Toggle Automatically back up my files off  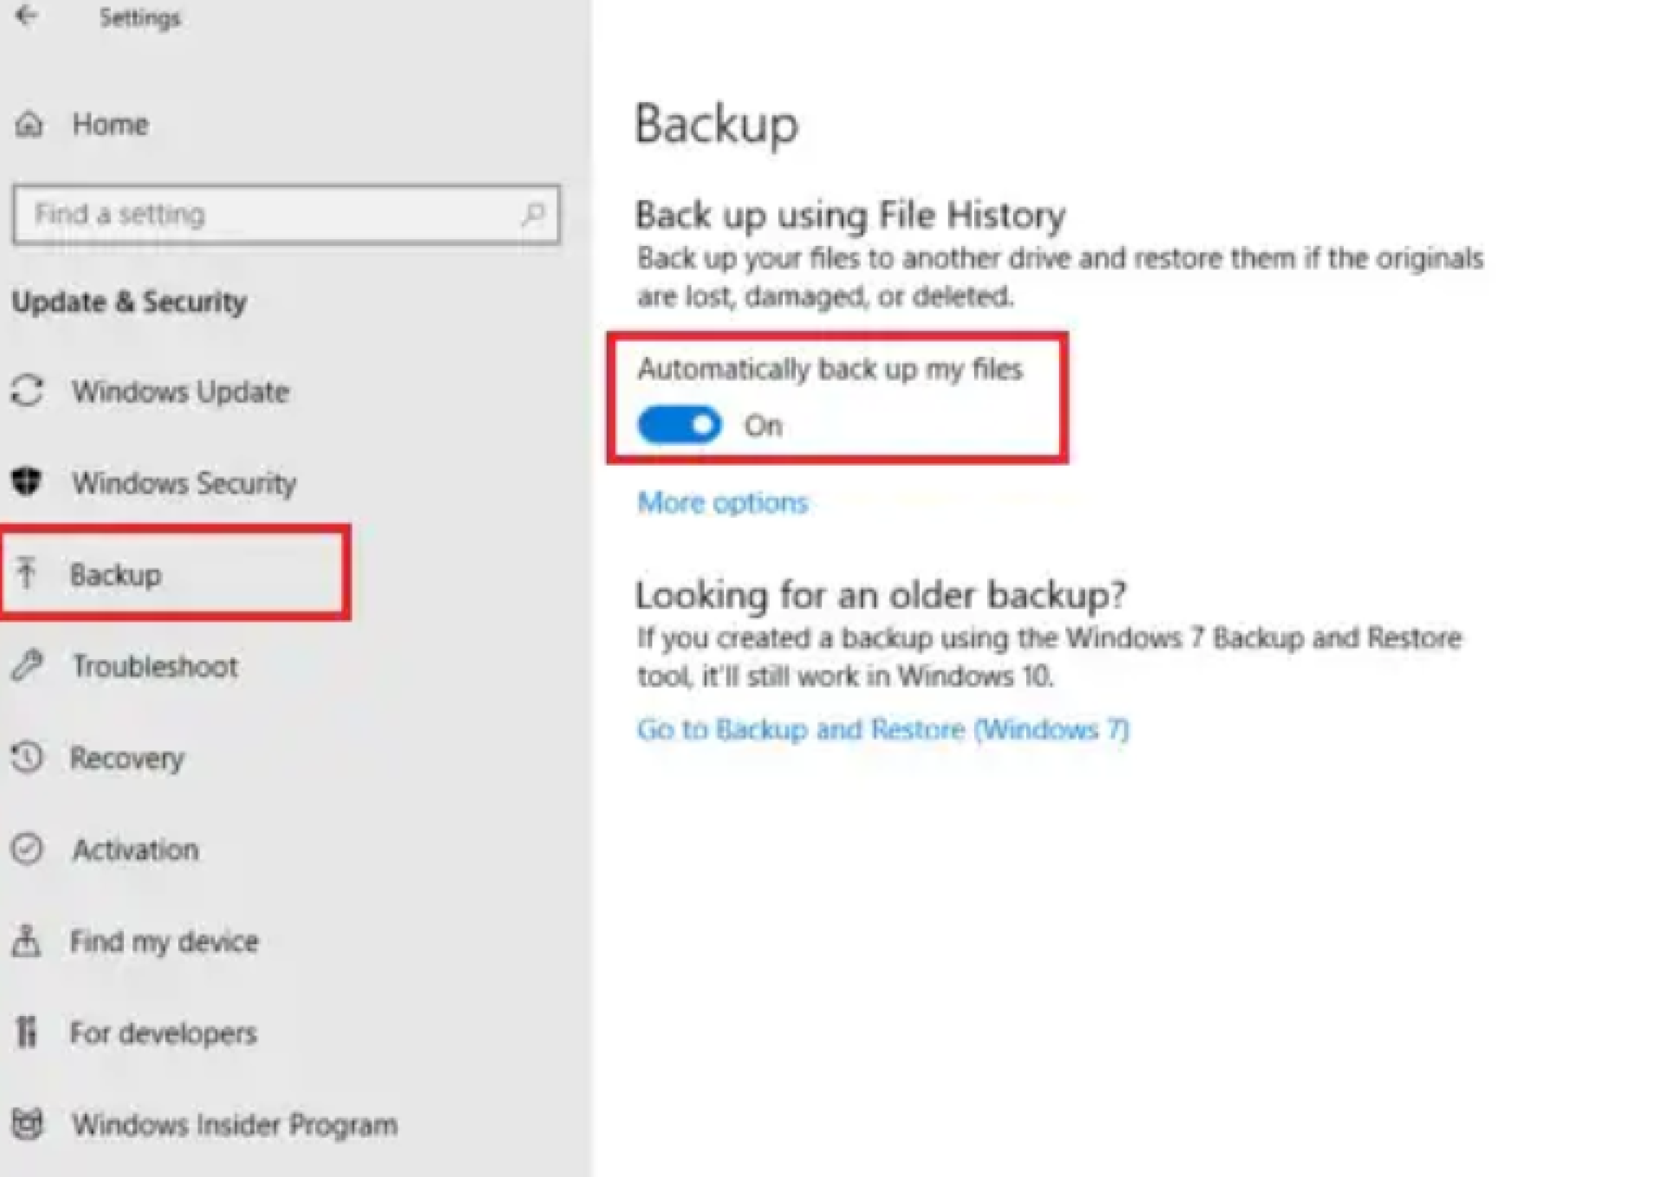tap(679, 425)
